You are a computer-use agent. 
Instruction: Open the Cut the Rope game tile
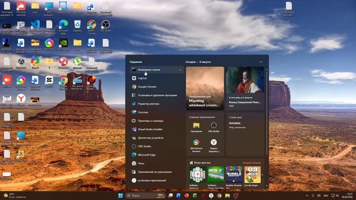[x=252, y=177]
